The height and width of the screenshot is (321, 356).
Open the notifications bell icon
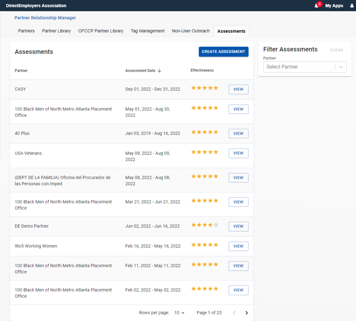(x=316, y=6)
